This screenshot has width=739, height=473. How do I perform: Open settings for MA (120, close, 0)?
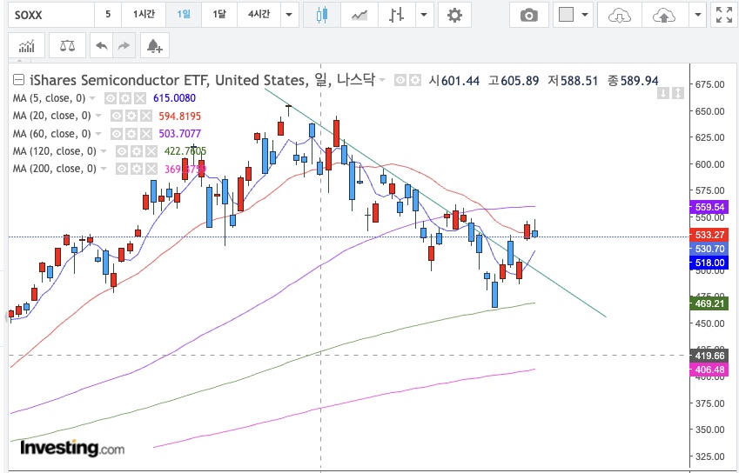click(136, 151)
